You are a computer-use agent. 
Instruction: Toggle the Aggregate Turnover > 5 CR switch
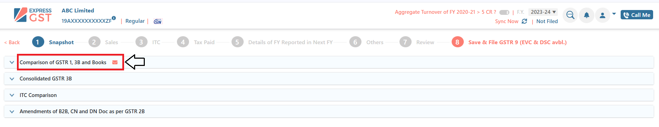point(504,12)
